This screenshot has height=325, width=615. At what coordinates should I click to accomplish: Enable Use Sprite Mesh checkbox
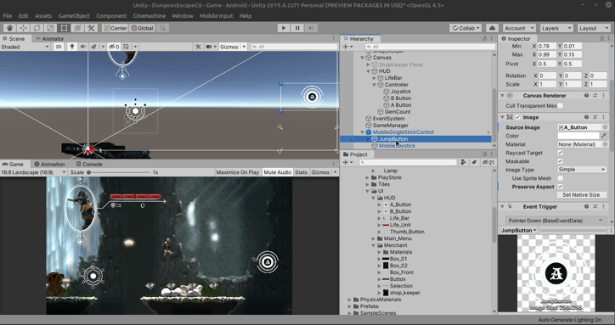click(560, 178)
